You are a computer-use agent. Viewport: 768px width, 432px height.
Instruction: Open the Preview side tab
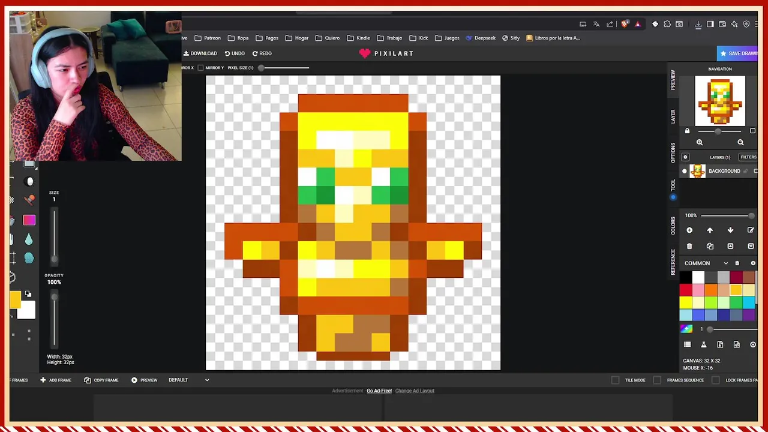[x=673, y=80]
